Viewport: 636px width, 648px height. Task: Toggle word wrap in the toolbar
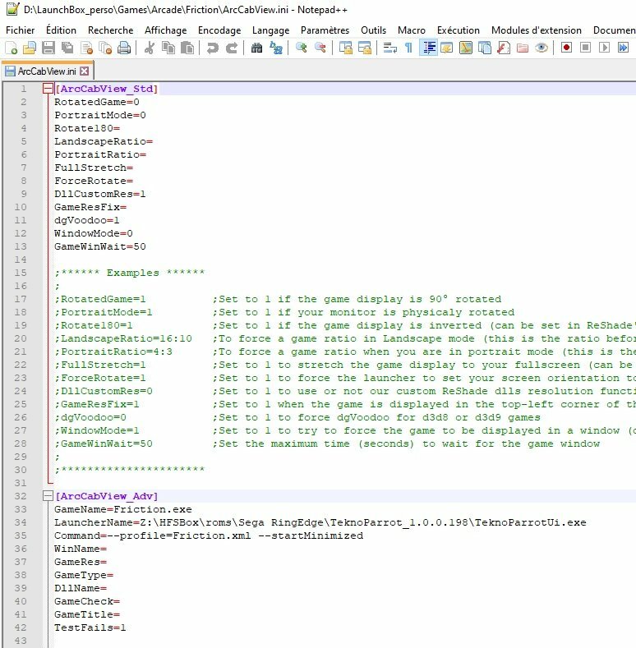390,48
